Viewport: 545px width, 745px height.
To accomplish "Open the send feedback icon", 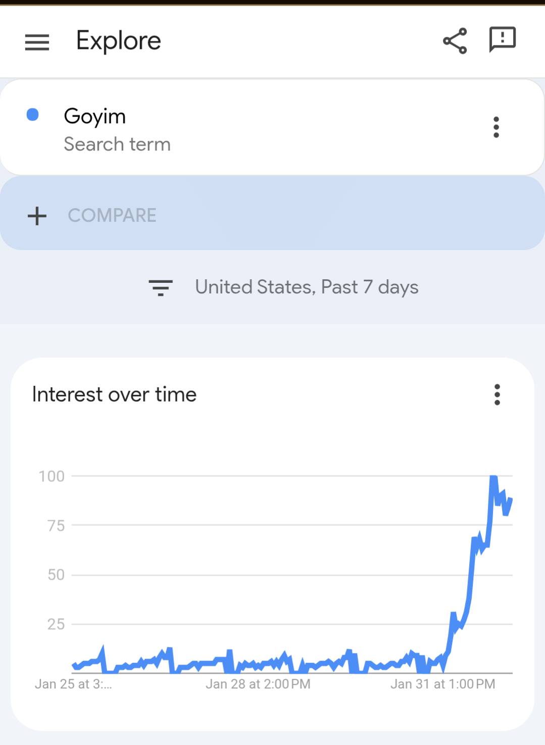I will (502, 40).
